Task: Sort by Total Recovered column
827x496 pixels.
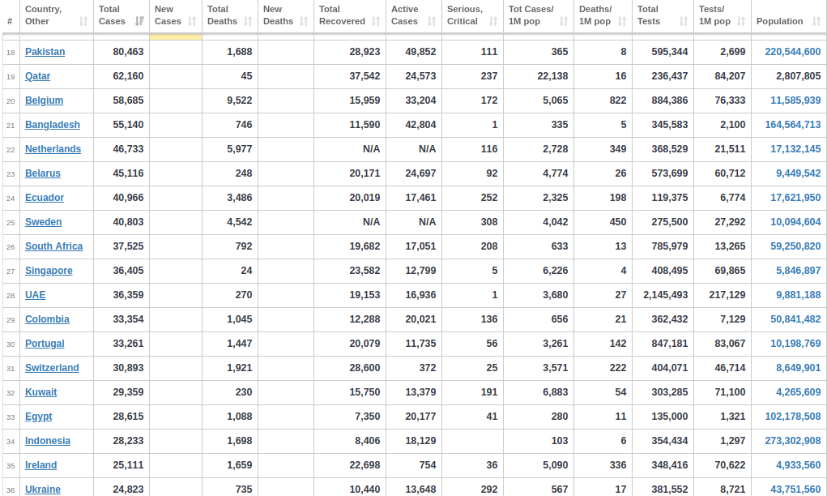Action: point(350,16)
